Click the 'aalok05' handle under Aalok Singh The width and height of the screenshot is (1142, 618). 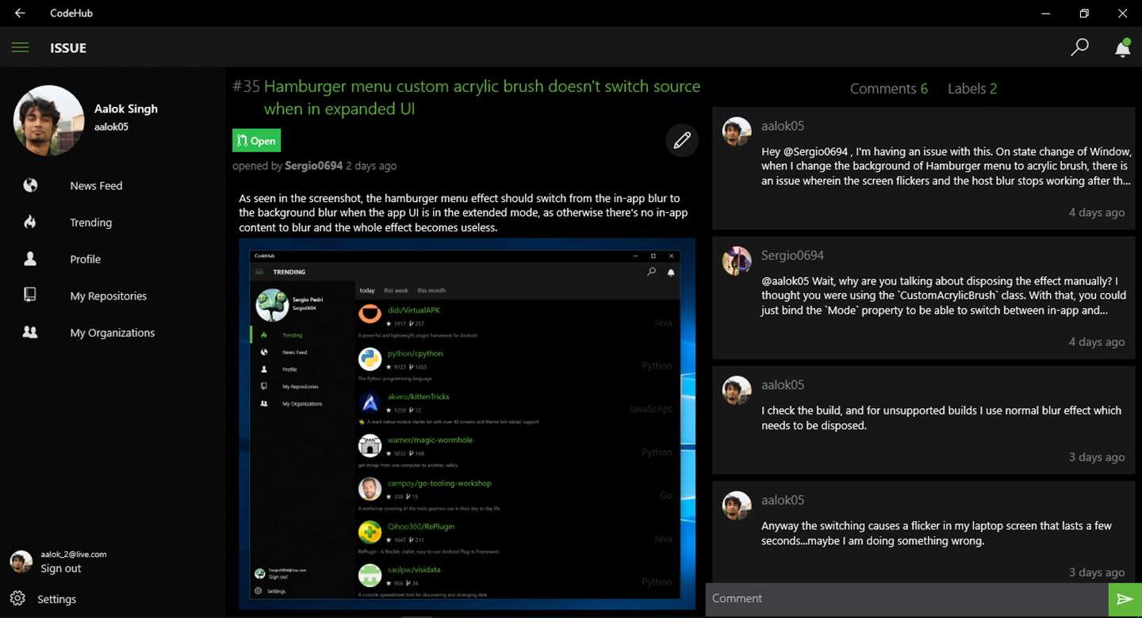pyautogui.click(x=111, y=127)
